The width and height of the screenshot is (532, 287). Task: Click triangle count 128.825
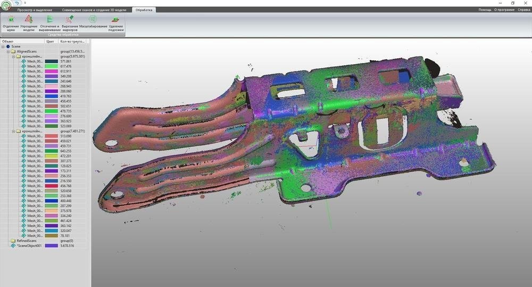(x=66, y=166)
